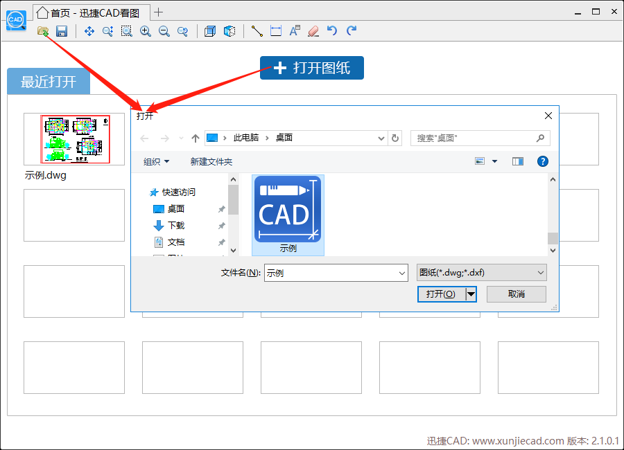Select the 示例 CAD file

tap(288, 215)
